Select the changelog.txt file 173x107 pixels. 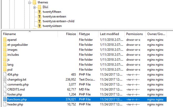pyautogui.click(x=17, y=80)
